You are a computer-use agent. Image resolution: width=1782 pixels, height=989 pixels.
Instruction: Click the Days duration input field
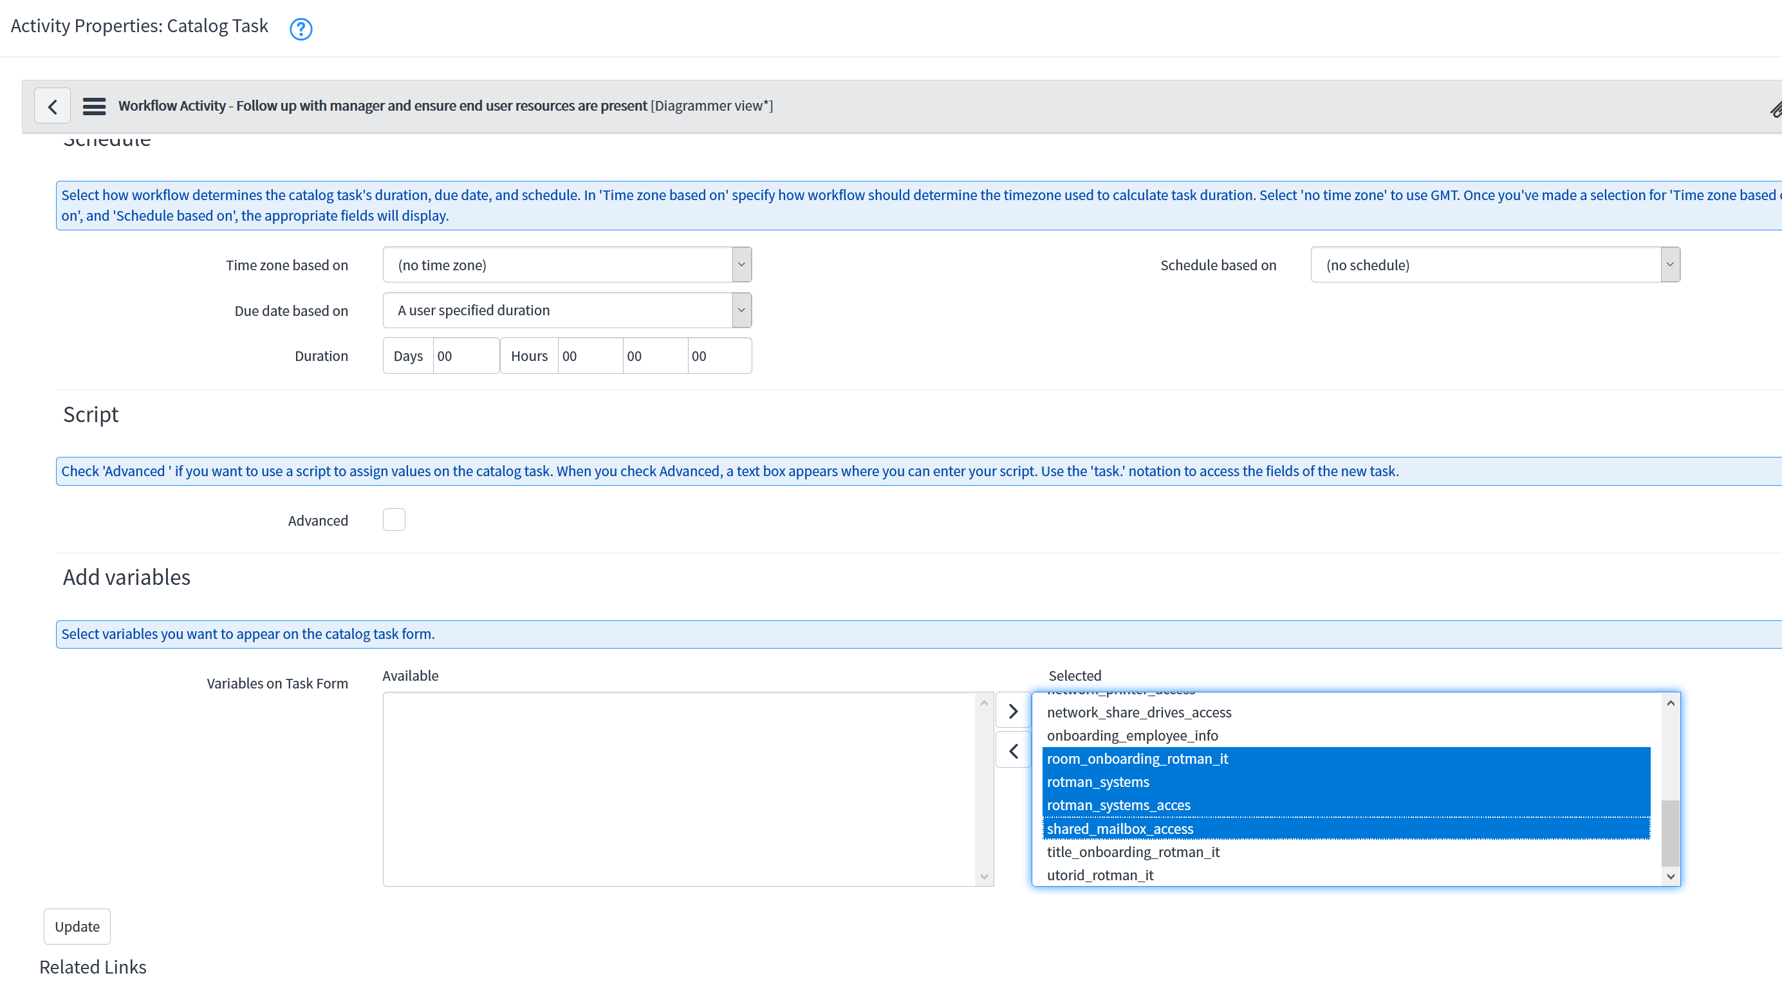465,355
